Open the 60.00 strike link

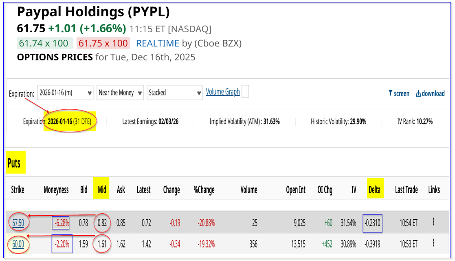pos(17,245)
